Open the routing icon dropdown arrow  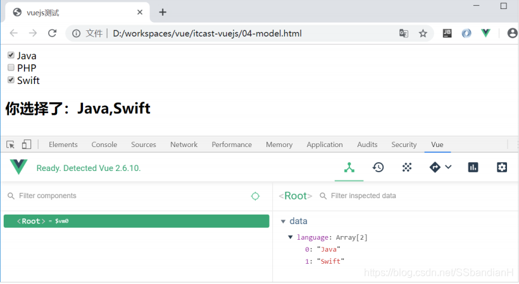click(448, 167)
